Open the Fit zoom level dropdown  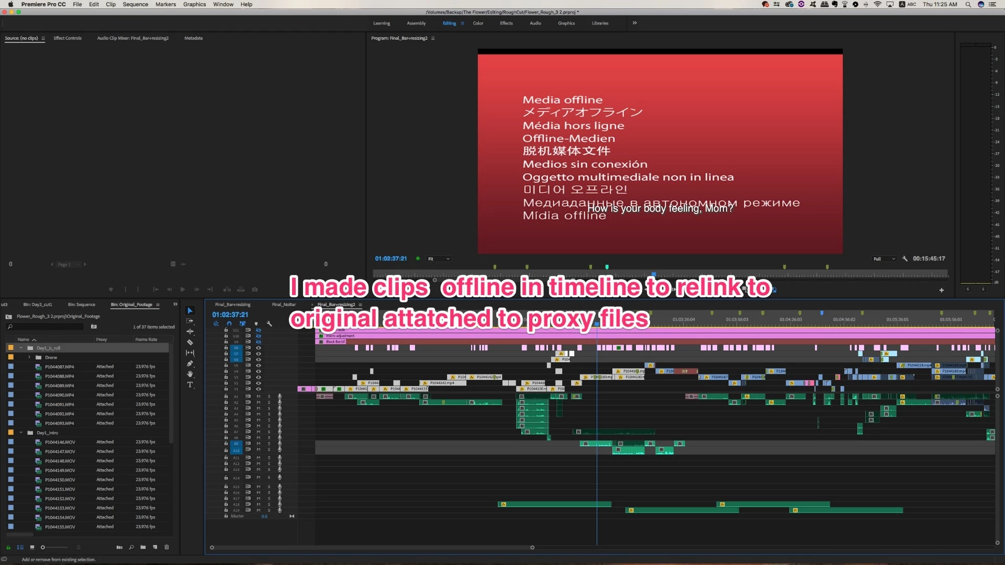[x=439, y=259]
